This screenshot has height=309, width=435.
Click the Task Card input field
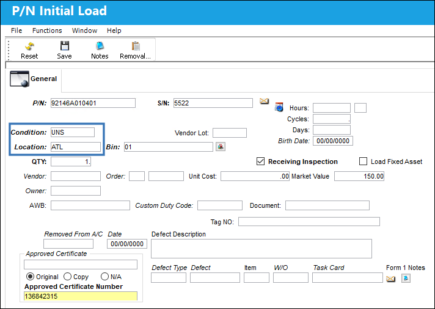pos(348,278)
